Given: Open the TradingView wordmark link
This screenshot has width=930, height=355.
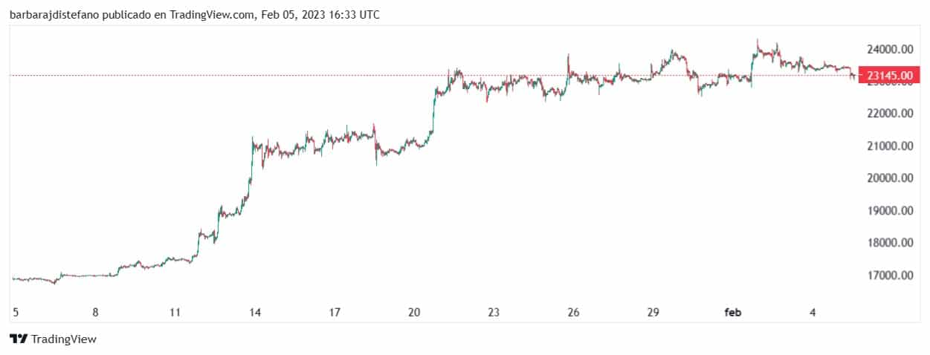Looking at the screenshot, I should click(x=64, y=339).
